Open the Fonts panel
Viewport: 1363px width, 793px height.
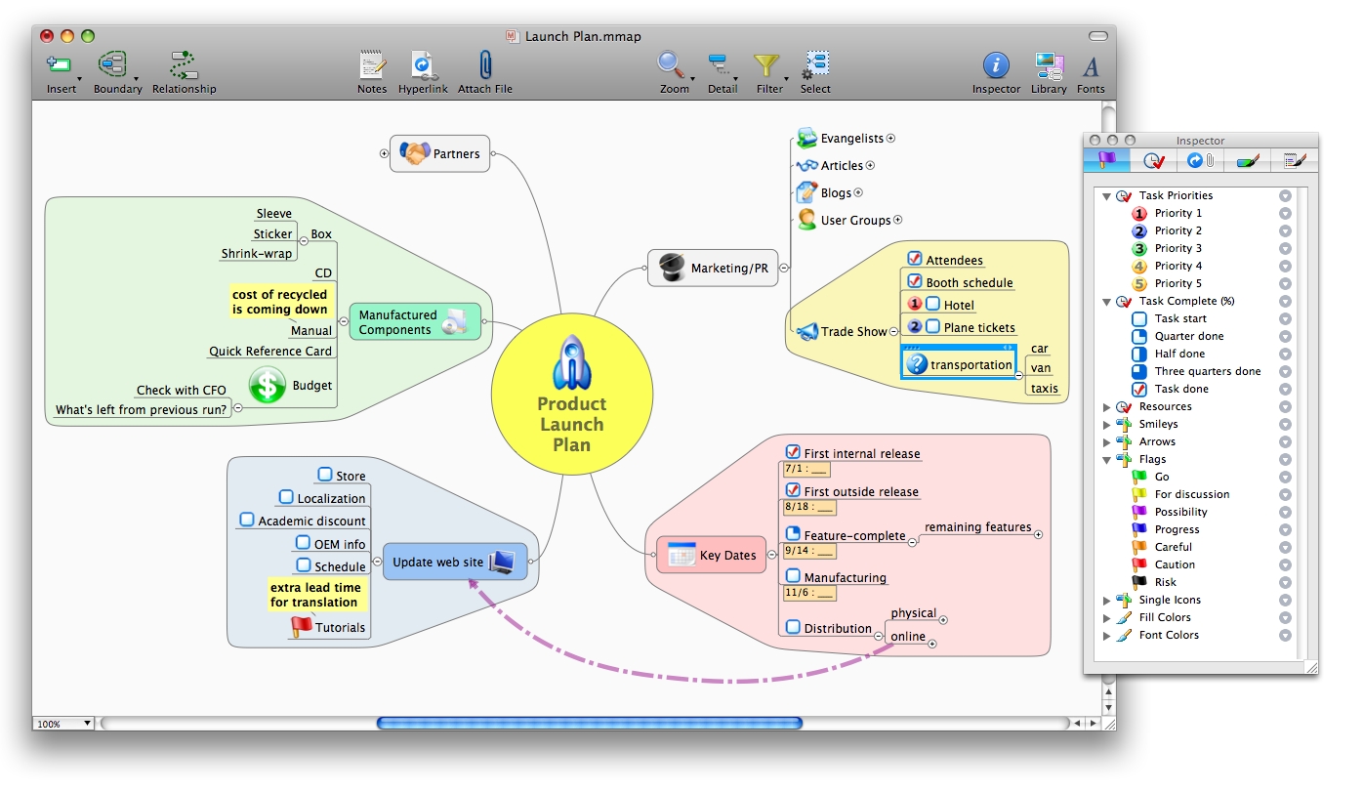[x=1091, y=66]
